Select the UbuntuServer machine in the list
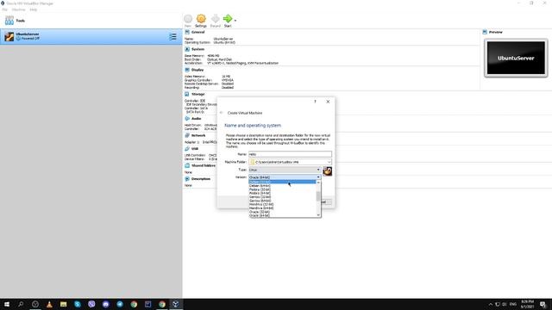This screenshot has height=310, width=552. tap(91, 36)
